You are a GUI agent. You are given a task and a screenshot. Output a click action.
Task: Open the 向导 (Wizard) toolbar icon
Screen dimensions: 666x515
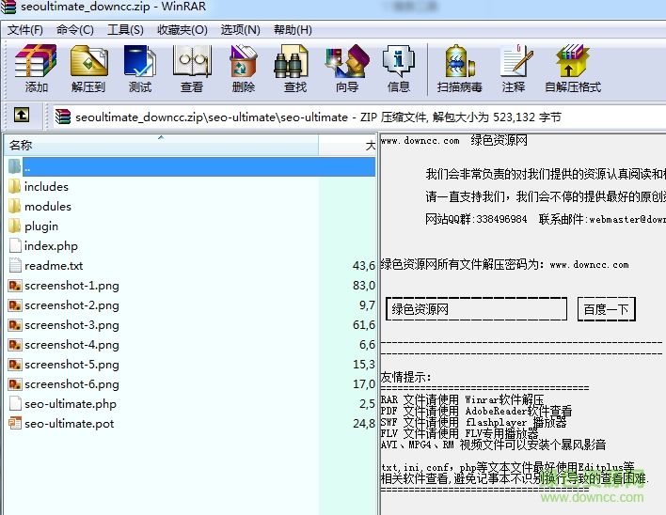pyautogui.click(x=347, y=61)
